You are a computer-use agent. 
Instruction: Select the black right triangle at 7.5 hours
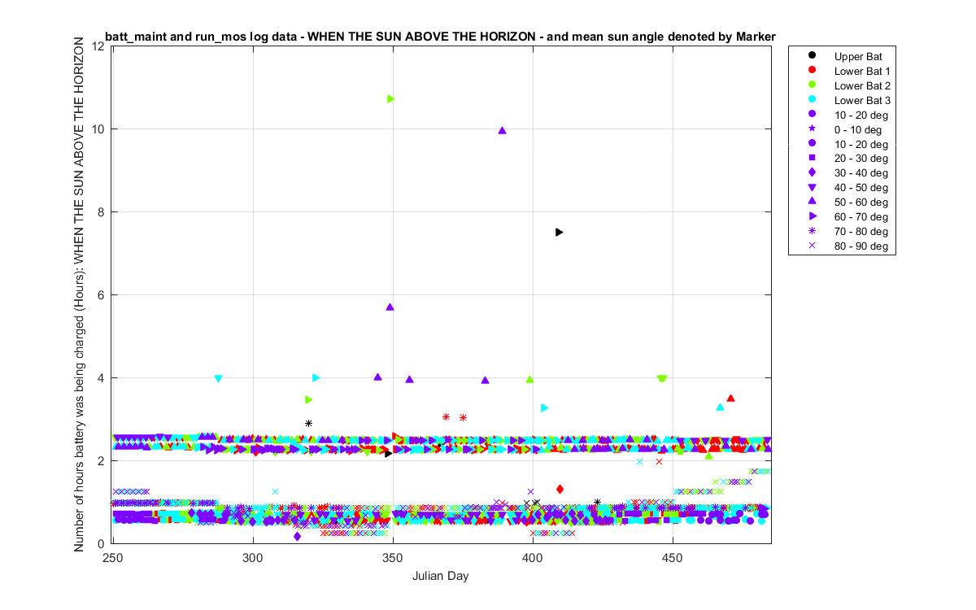pyautogui.click(x=559, y=232)
